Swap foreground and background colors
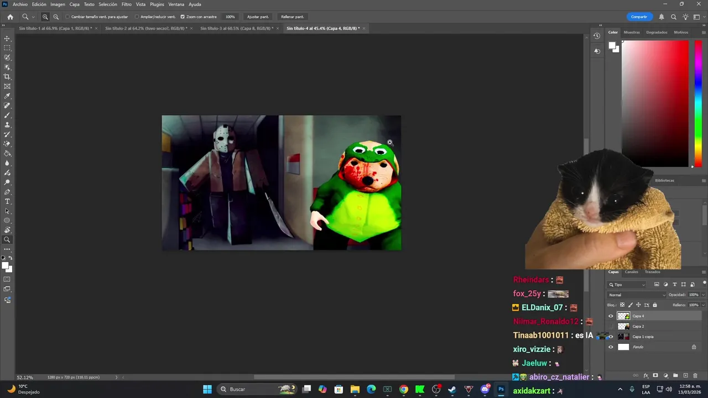Image resolution: width=708 pixels, height=398 pixels. tap(10, 258)
